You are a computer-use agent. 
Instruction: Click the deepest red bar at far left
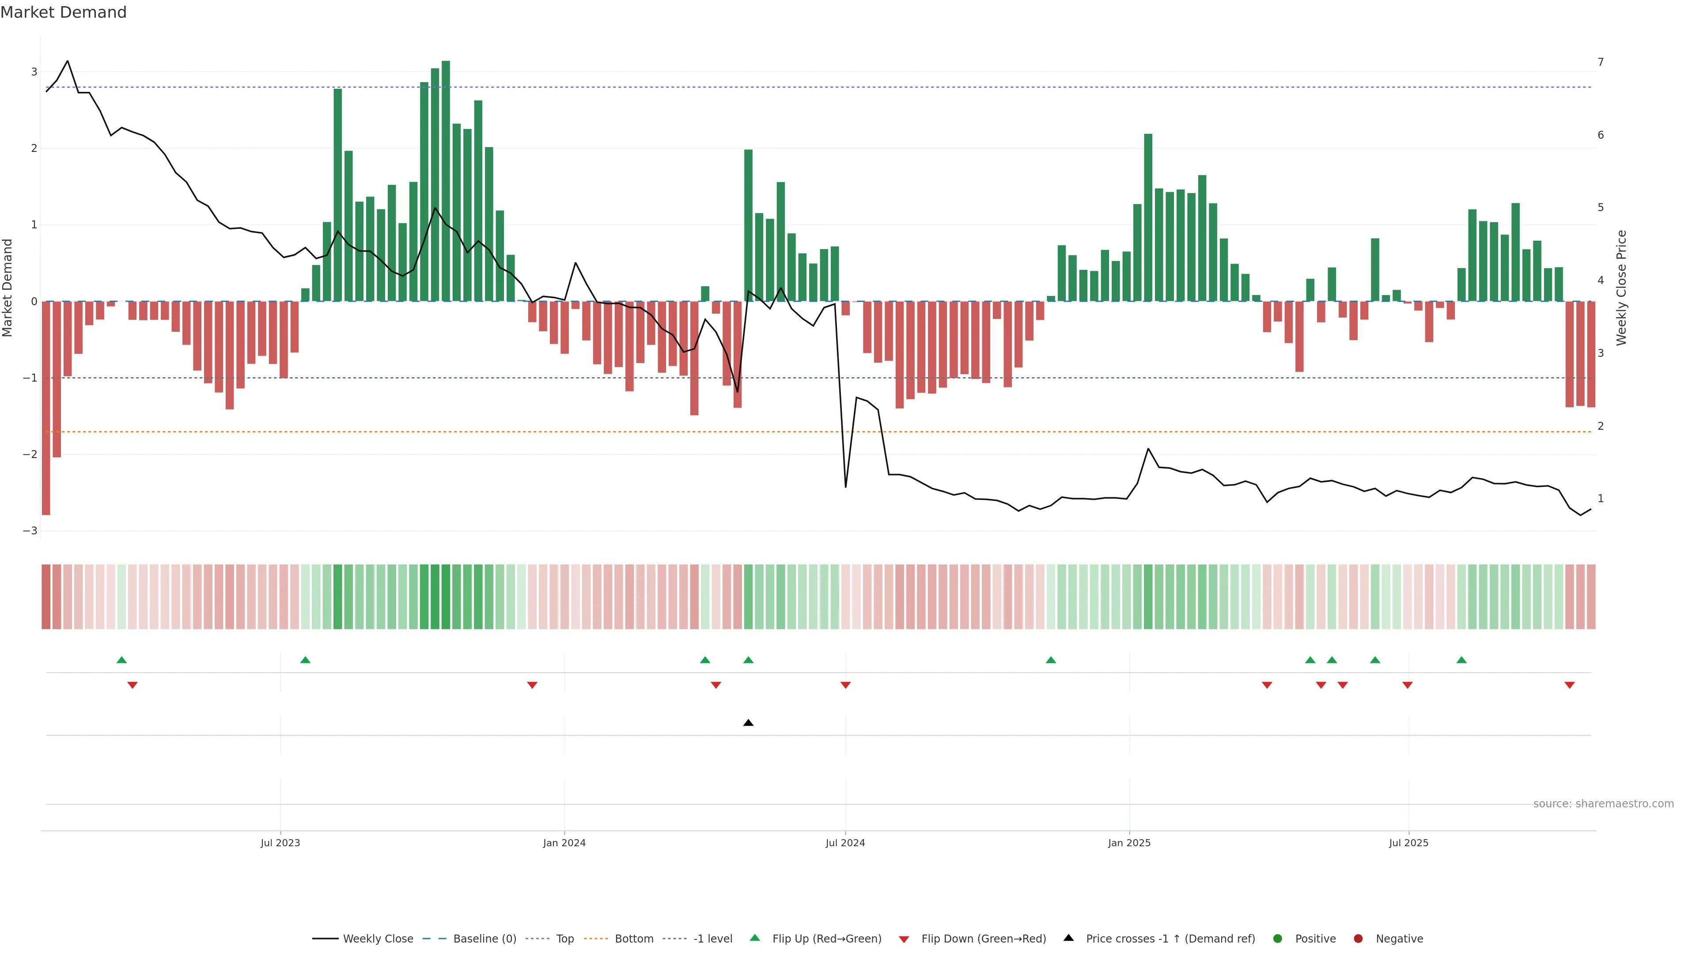tap(46, 408)
